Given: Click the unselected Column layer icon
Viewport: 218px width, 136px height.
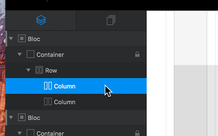Looking at the screenshot, I should pos(48,101).
